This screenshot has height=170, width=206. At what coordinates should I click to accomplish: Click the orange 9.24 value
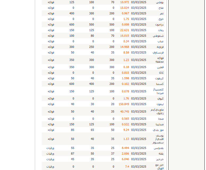pos(125,130)
